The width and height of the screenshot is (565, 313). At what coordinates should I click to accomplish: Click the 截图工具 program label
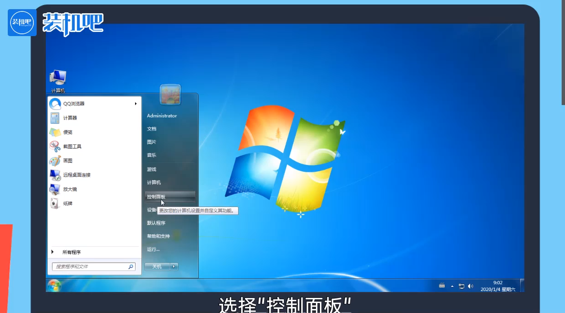pos(72,146)
